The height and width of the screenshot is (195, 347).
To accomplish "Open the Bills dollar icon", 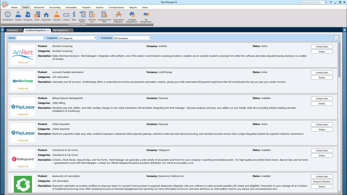I will point(74,16).
